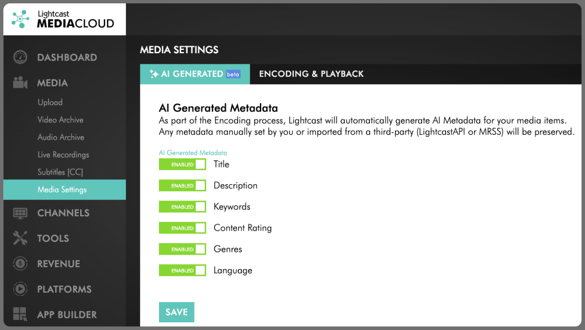Click the Platforms play icon
The width and height of the screenshot is (585, 330).
(x=20, y=289)
